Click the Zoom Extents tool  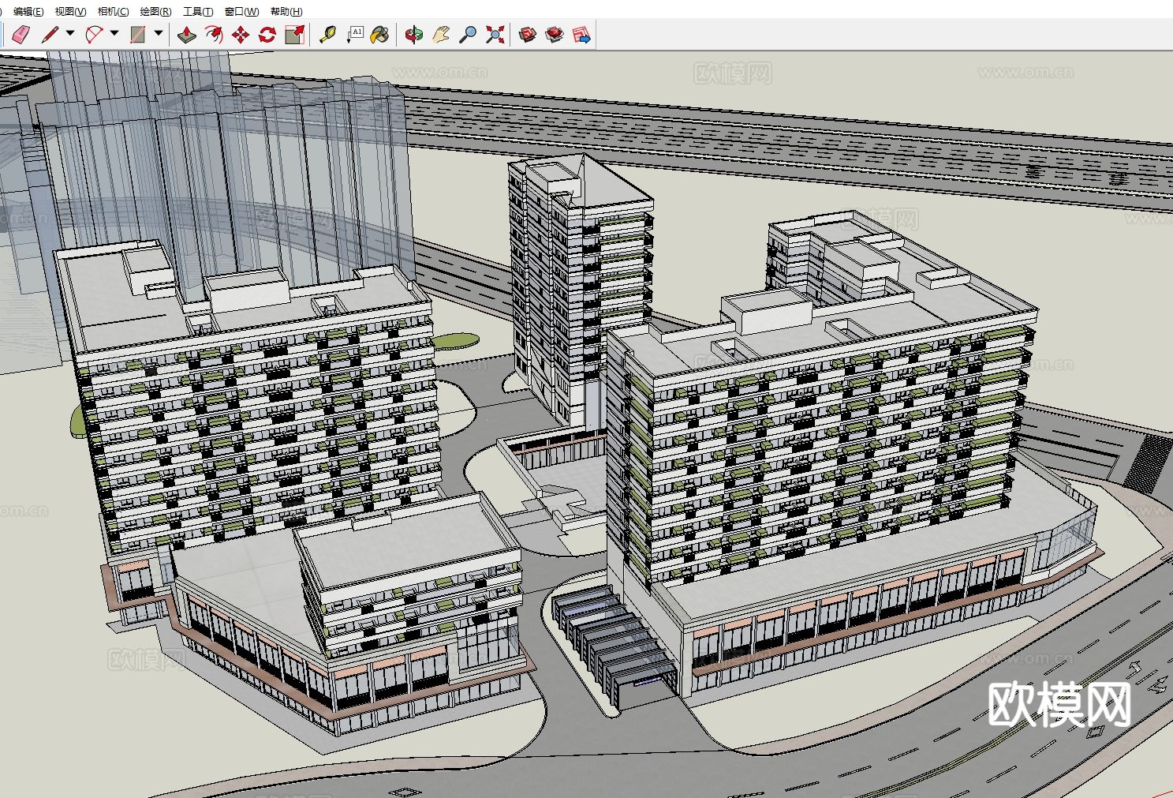[x=495, y=35]
